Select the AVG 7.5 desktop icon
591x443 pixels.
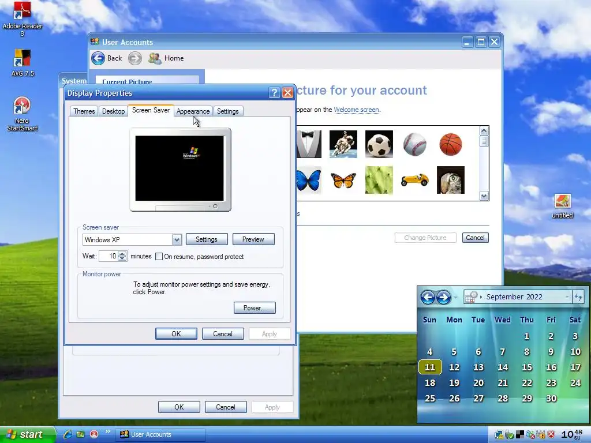23,63
